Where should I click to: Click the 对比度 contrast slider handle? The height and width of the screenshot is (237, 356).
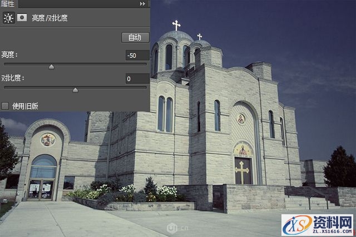click(76, 90)
